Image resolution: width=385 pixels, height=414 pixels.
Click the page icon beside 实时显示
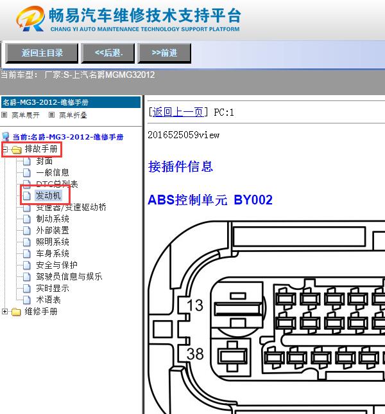pyautogui.click(x=27, y=288)
